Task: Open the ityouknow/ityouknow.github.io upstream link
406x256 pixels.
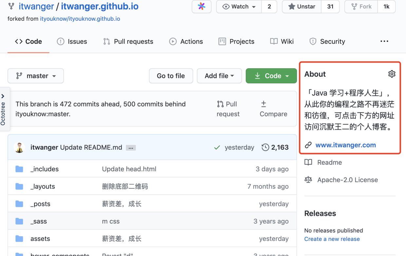Action: [x=80, y=19]
